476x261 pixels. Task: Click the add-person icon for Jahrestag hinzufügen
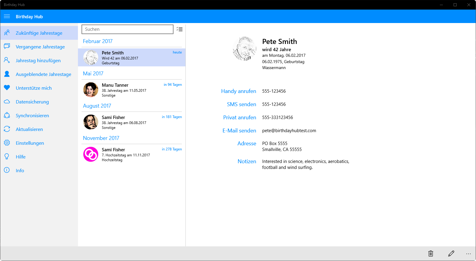click(7, 60)
